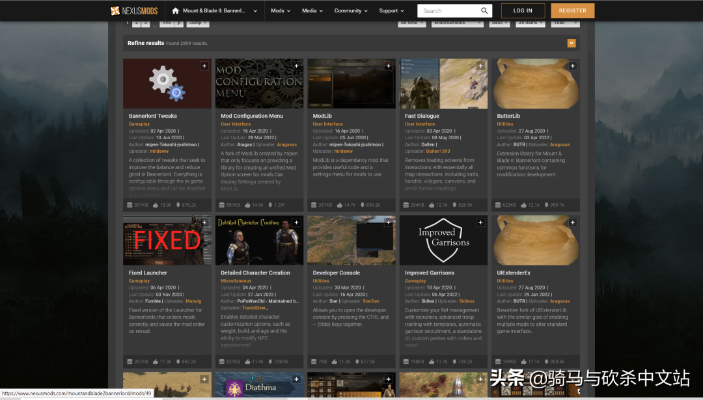Click plus icon on Improved Garrisons thumbnail
Viewport: 703px width, 400px height.
click(x=480, y=222)
